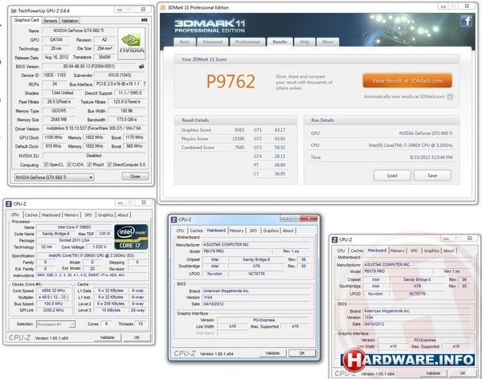Viewport: 482px width, 379px height.
Task: Click the Driver Version field in GPU-Z
Action: 93,128
